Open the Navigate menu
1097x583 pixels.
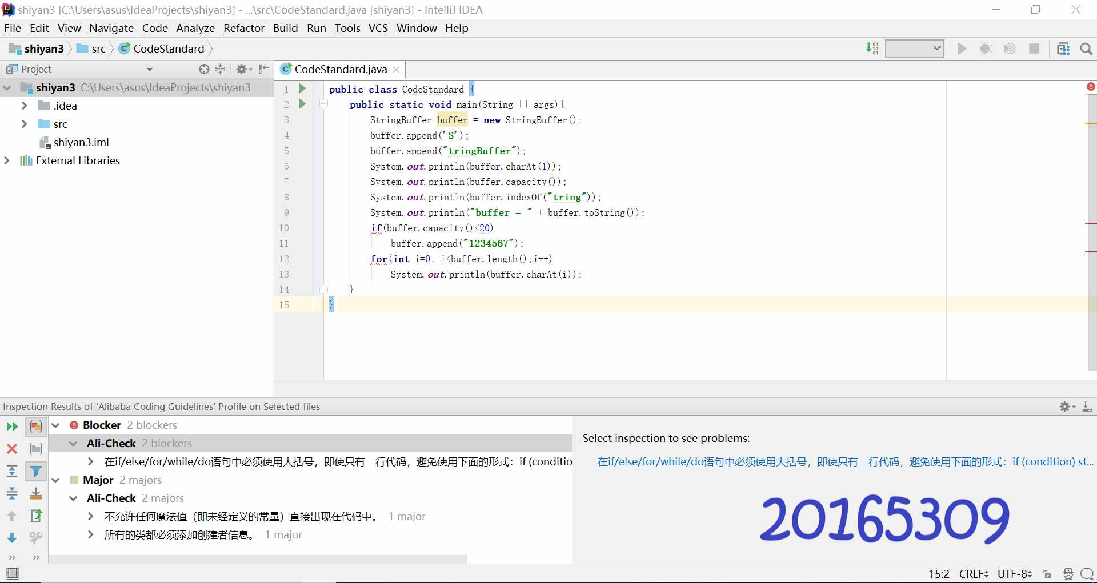(111, 28)
